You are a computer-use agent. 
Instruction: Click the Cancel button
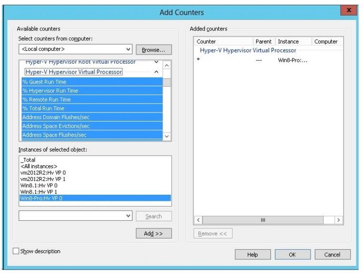coord(332,255)
